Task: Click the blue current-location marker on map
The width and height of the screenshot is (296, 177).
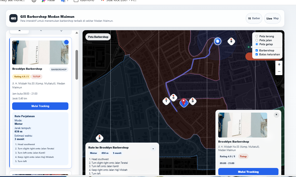Action: click(x=217, y=41)
